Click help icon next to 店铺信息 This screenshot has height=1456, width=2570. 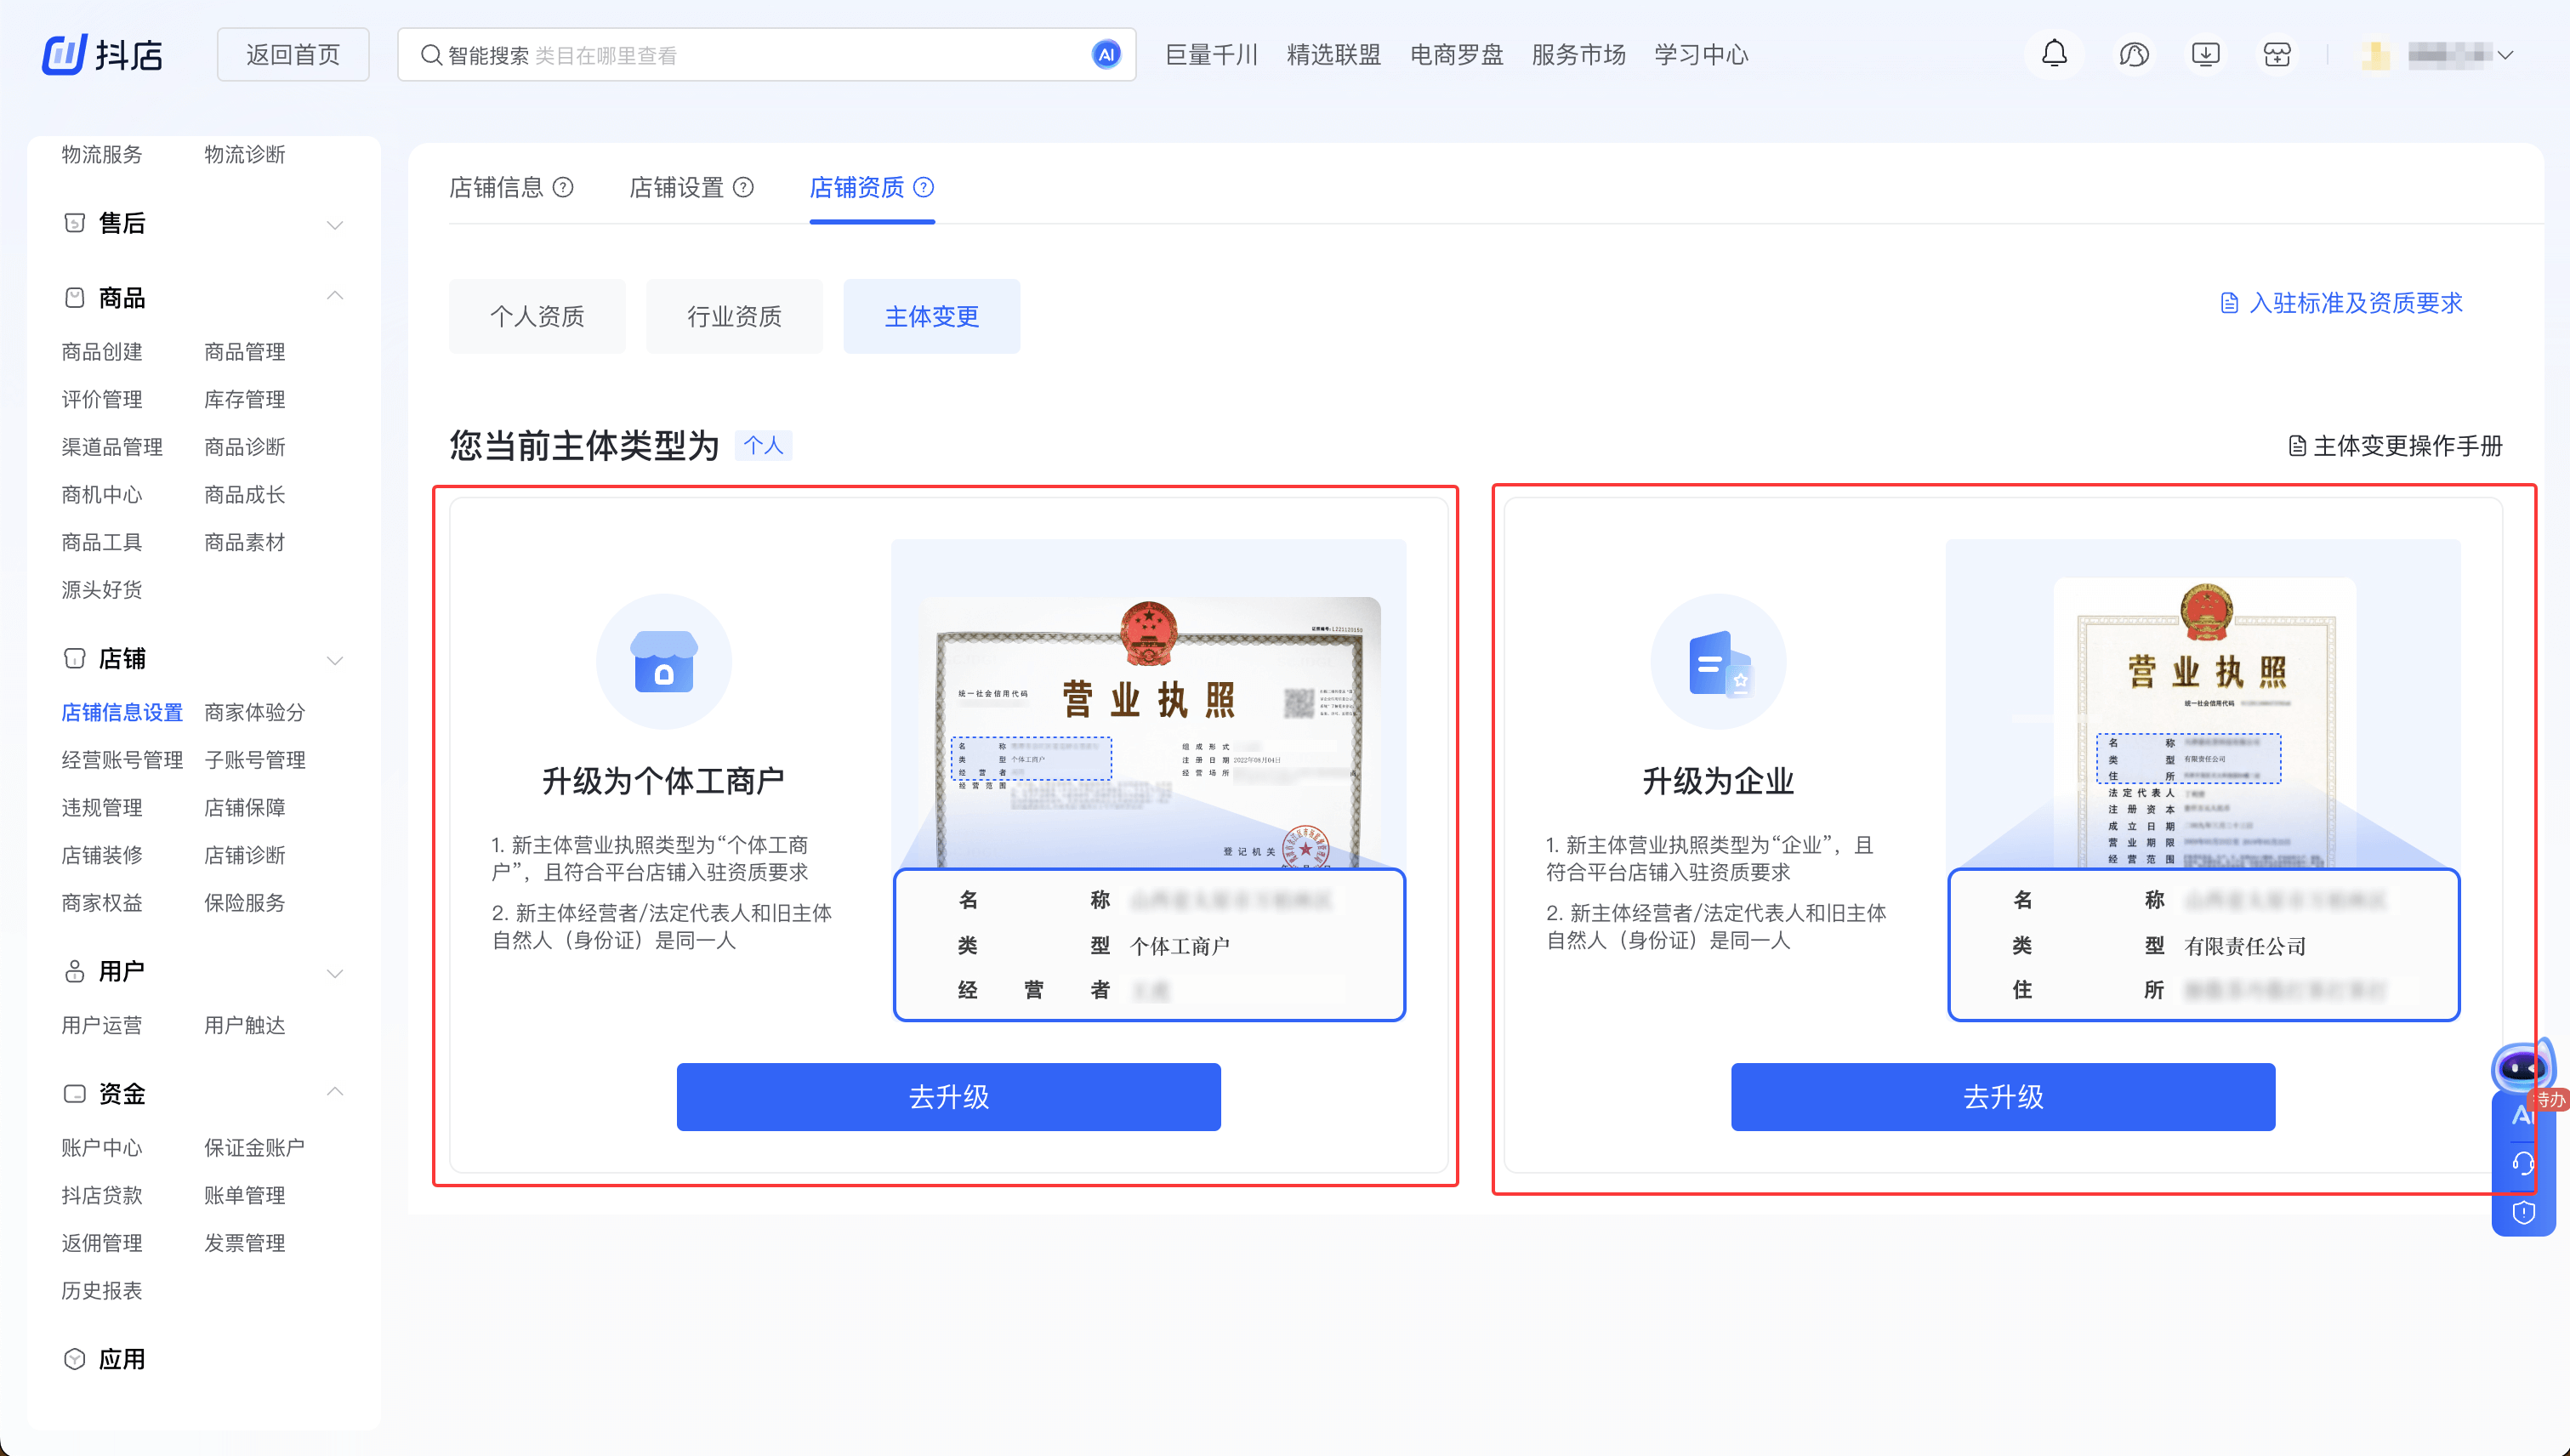(563, 187)
